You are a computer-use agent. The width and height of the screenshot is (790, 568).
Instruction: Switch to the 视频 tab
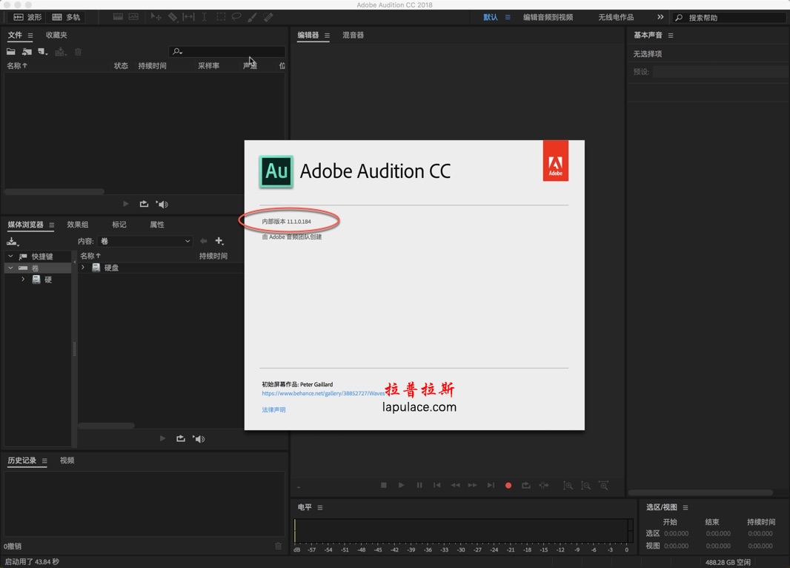click(x=67, y=460)
